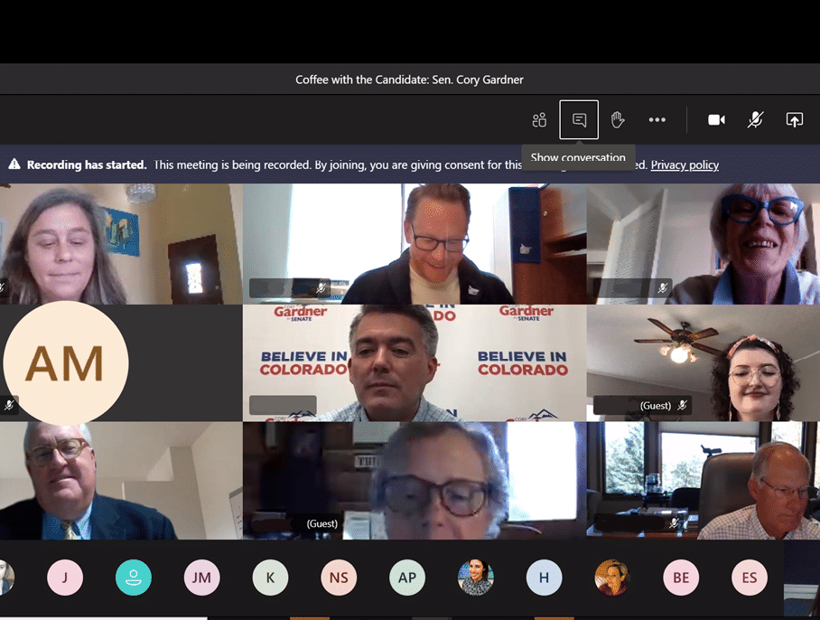Unmute the microphone
The image size is (820, 620).
coord(755,120)
